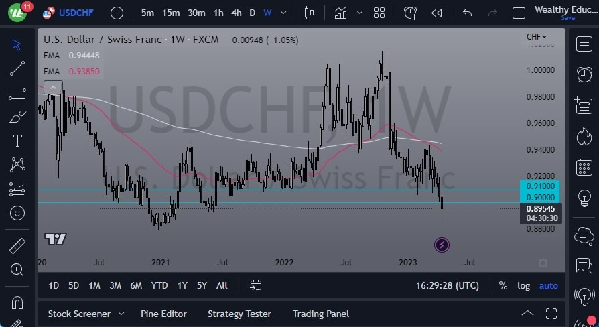Create a new alert

pyautogui.click(x=411, y=13)
